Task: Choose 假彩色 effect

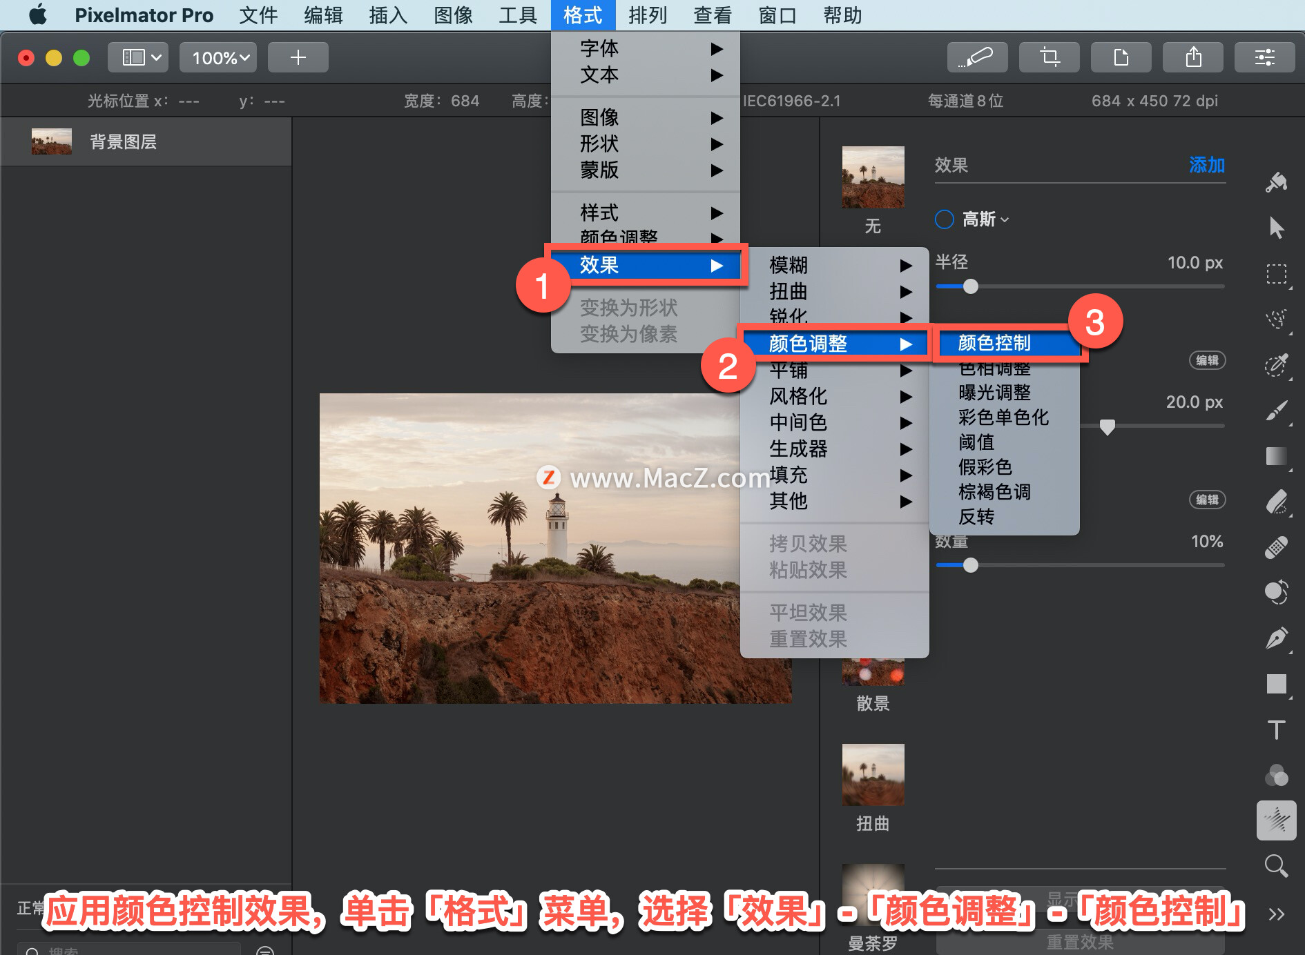Action: [x=1005, y=467]
